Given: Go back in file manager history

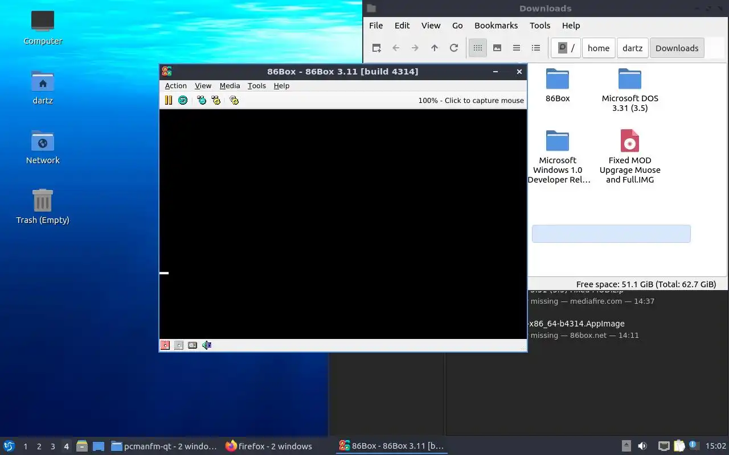Looking at the screenshot, I should pos(396,48).
